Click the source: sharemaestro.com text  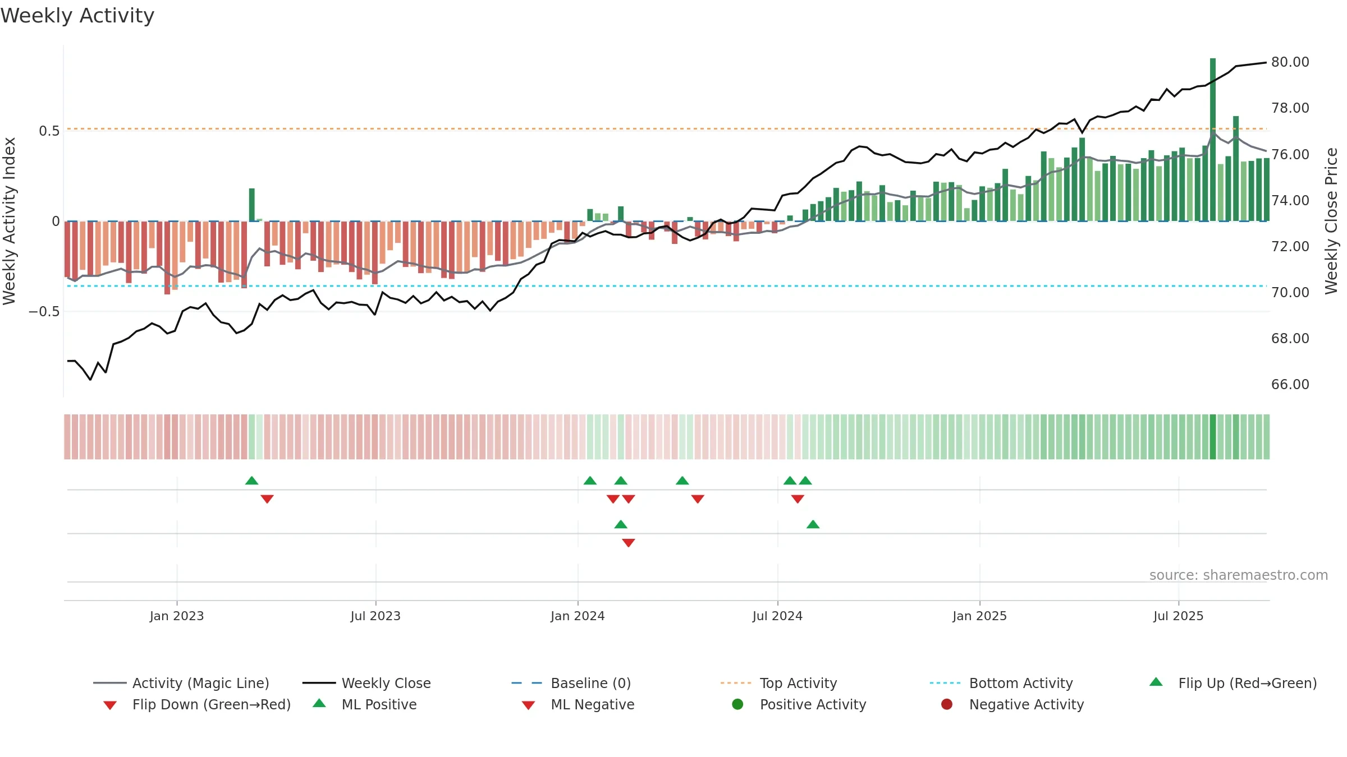click(1239, 575)
